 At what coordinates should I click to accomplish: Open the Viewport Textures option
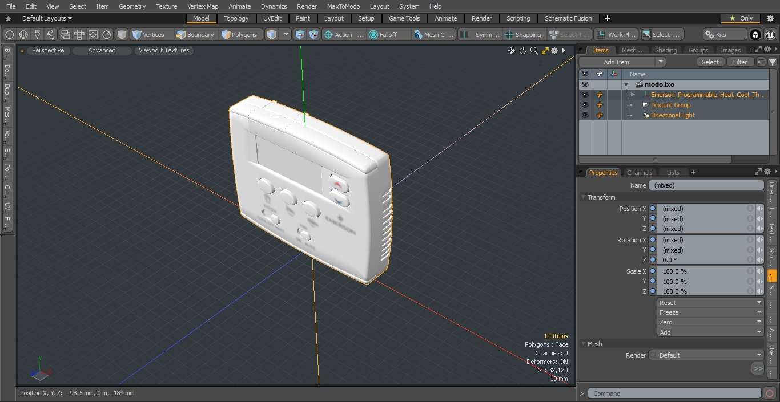pos(164,50)
